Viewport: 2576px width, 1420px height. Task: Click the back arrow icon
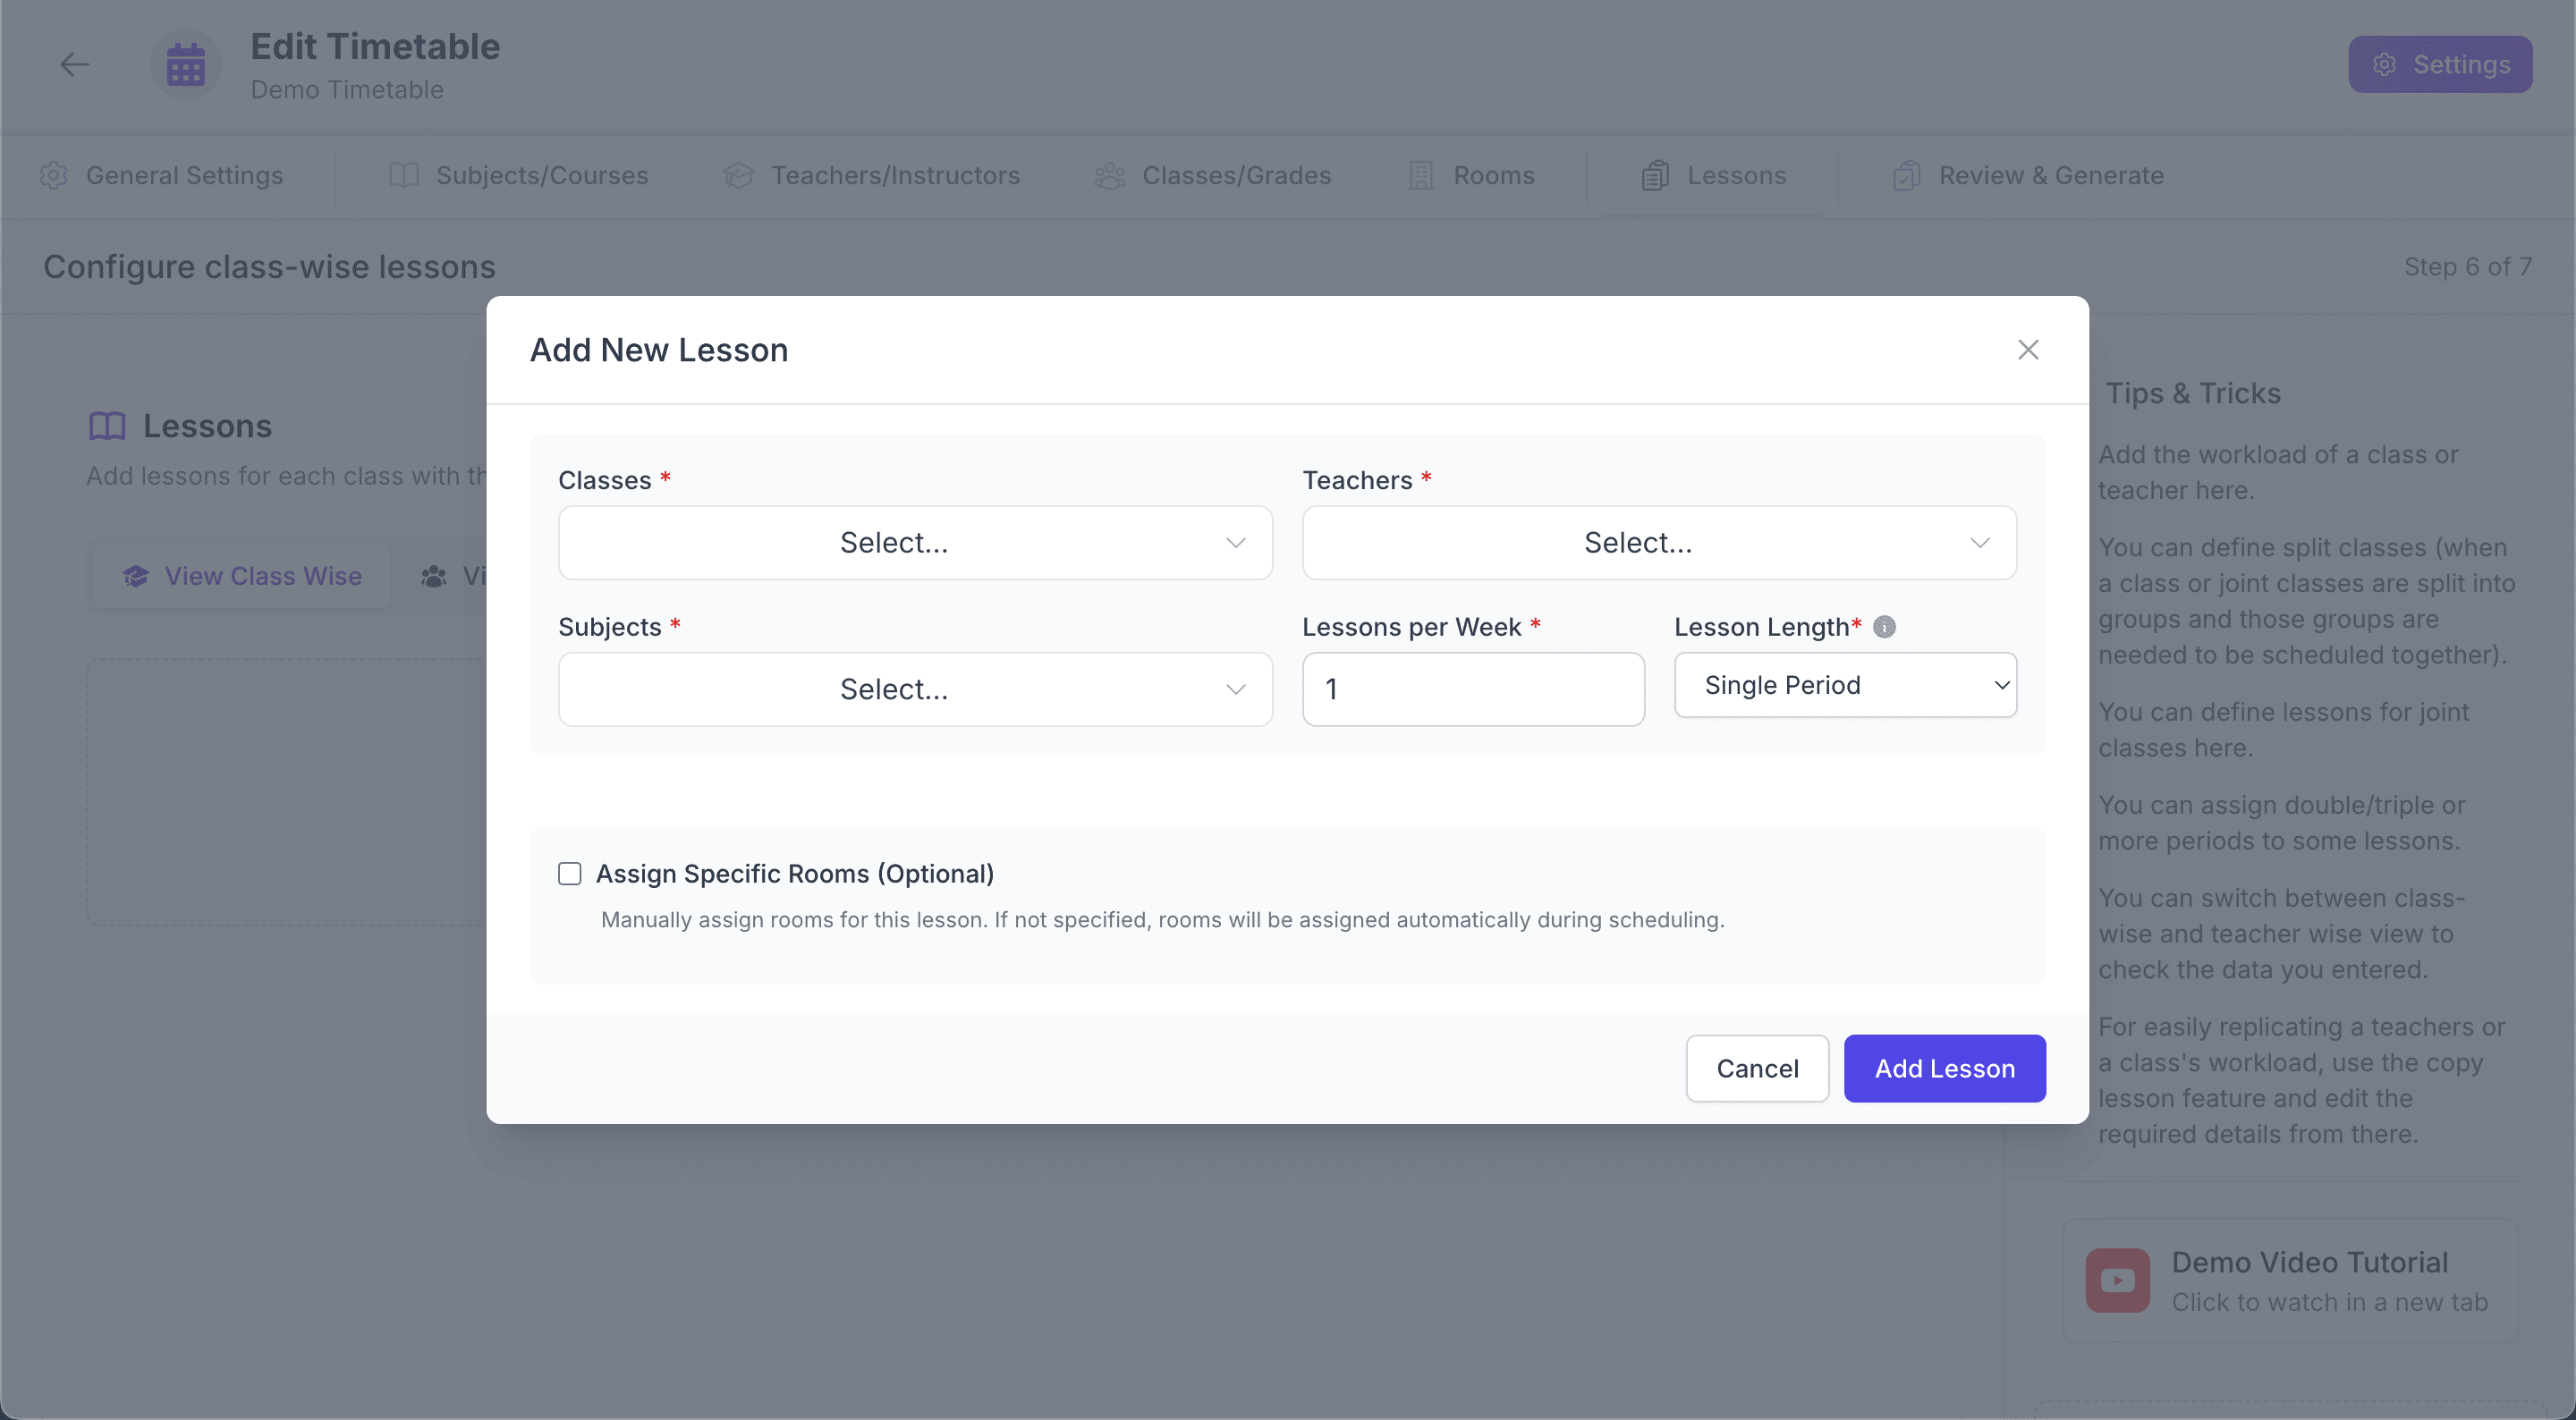tap(75, 65)
